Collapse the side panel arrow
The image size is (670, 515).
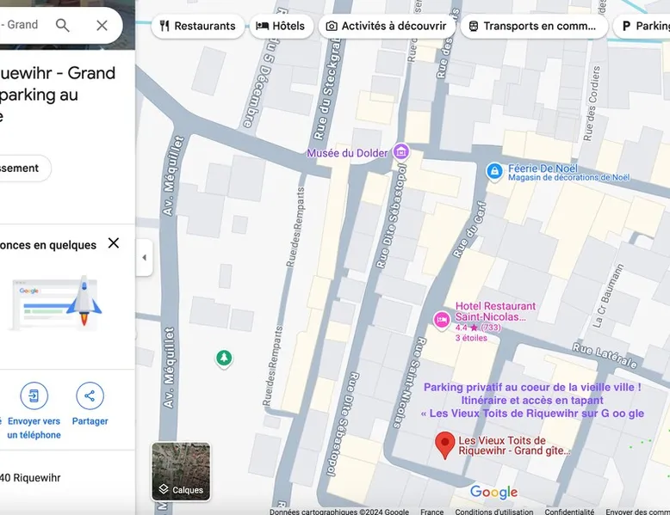145,258
